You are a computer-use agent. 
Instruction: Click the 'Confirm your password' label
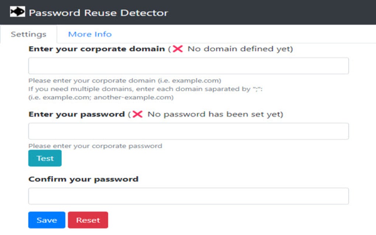tap(83, 179)
